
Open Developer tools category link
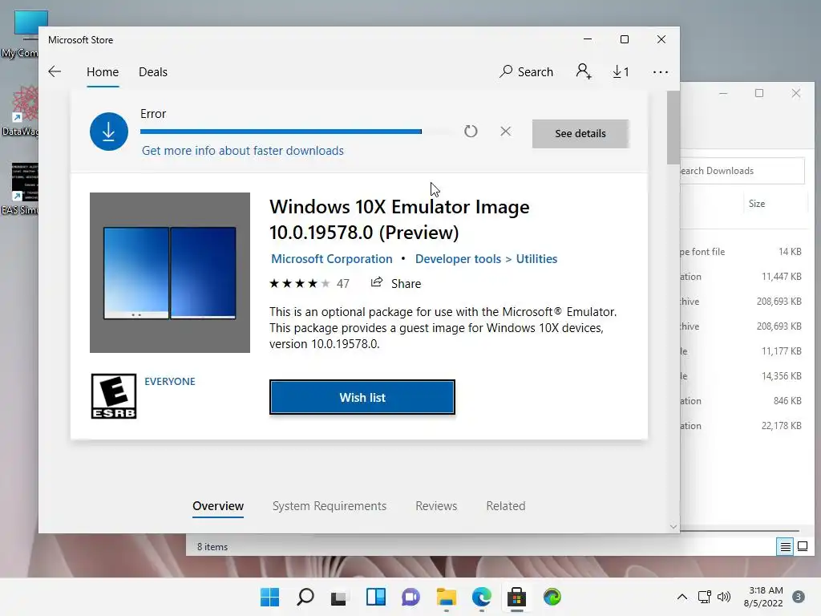(458, 259)
